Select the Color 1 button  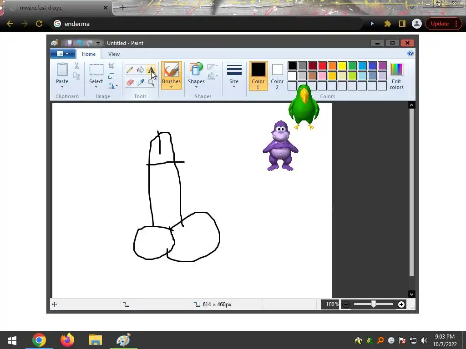click(258, 76)
